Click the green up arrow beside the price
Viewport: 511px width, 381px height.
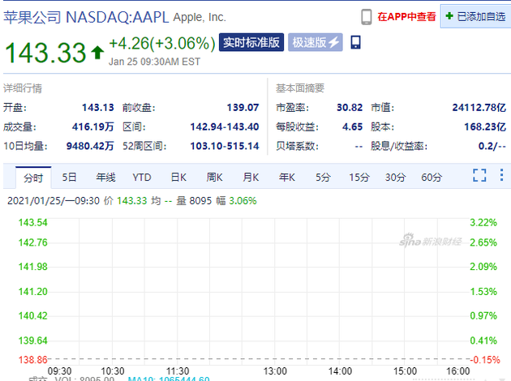[97, 53]
